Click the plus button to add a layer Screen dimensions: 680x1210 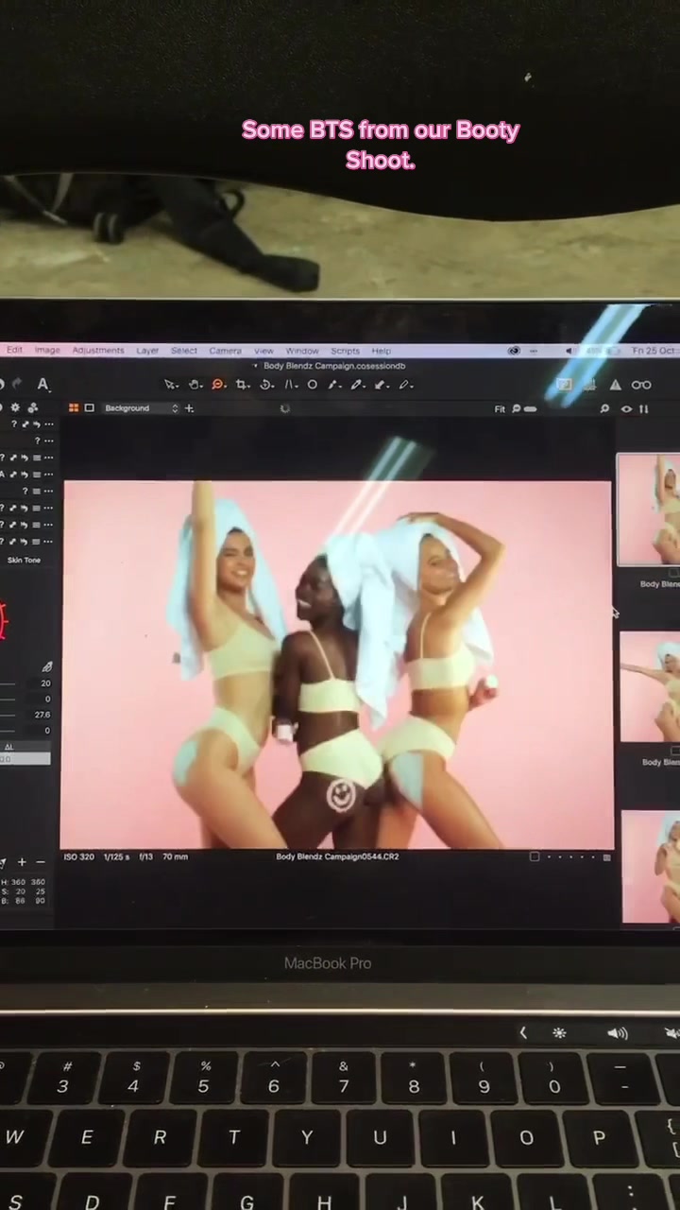click(189, 408)
